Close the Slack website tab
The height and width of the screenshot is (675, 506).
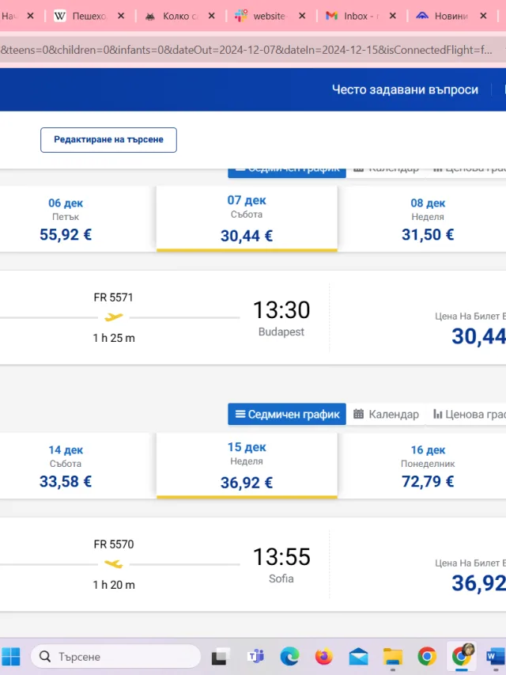tap(303, 16)
